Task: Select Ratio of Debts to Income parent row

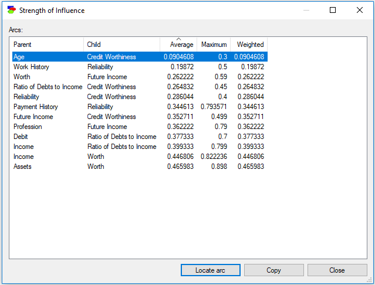Action: click(140, 87)
